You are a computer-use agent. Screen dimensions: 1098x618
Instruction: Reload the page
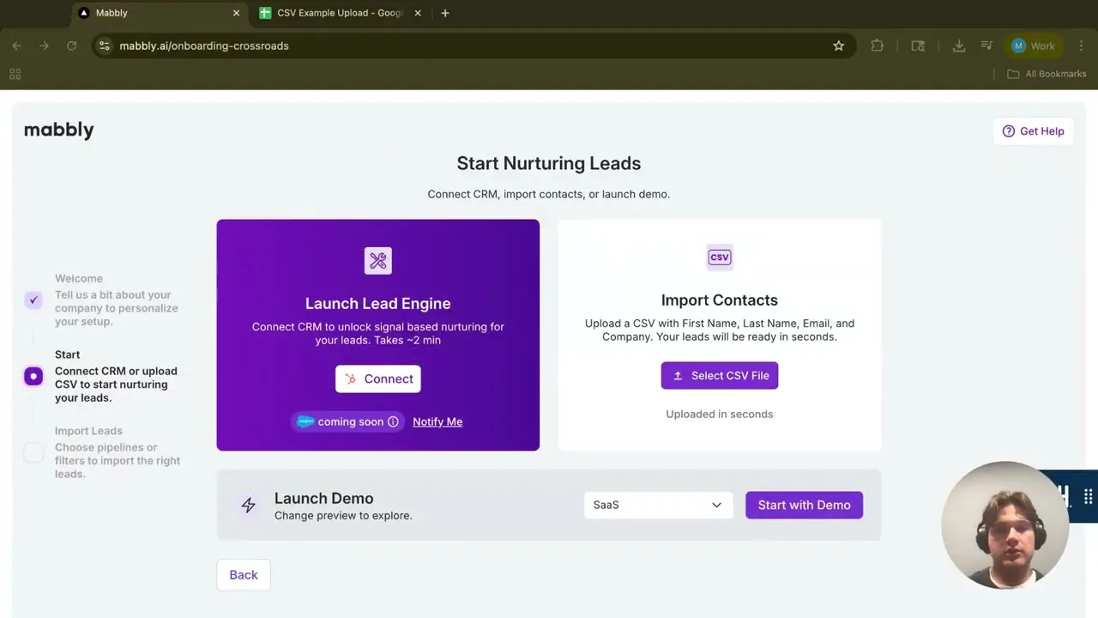[71, 45]
